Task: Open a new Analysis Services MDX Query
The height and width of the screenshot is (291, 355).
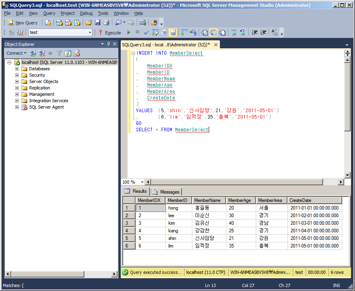Action: [59, 23]
